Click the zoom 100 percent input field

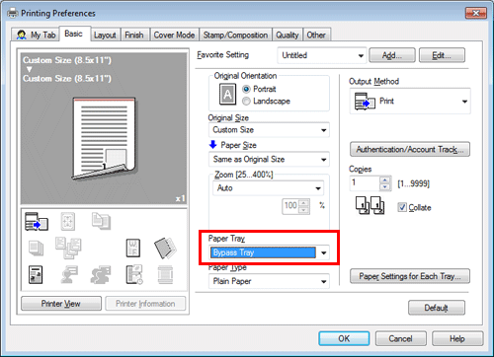point(290,206)
